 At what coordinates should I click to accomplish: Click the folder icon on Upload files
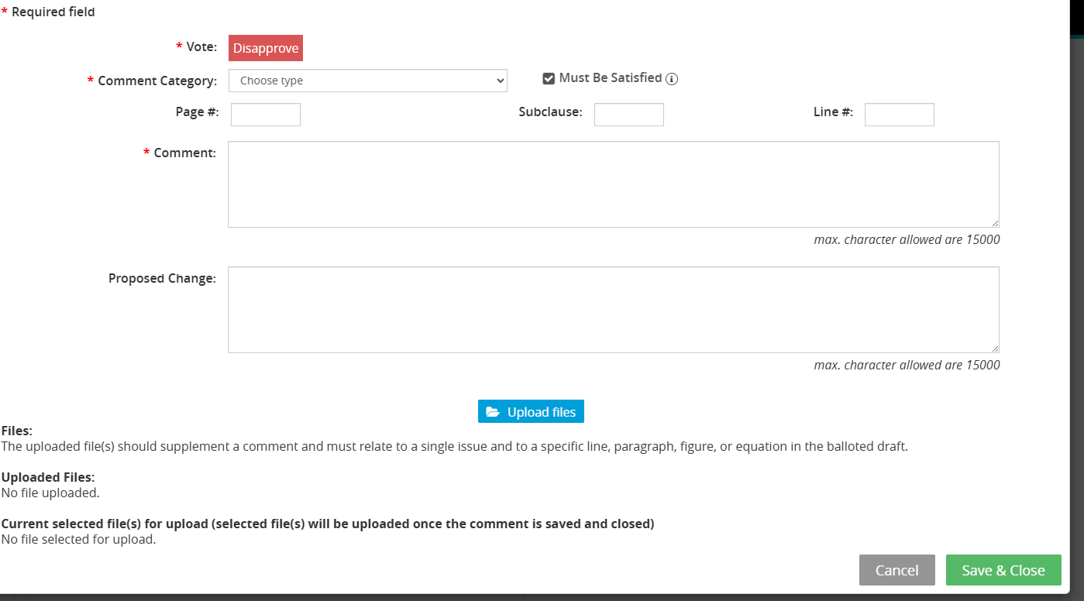(493, 412)
